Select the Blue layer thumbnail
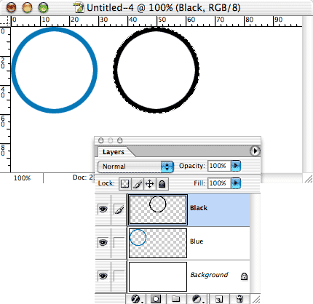The image size is (313, 304). [158, 243]
